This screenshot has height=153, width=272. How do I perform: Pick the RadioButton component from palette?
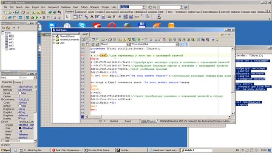coord(120,17)
